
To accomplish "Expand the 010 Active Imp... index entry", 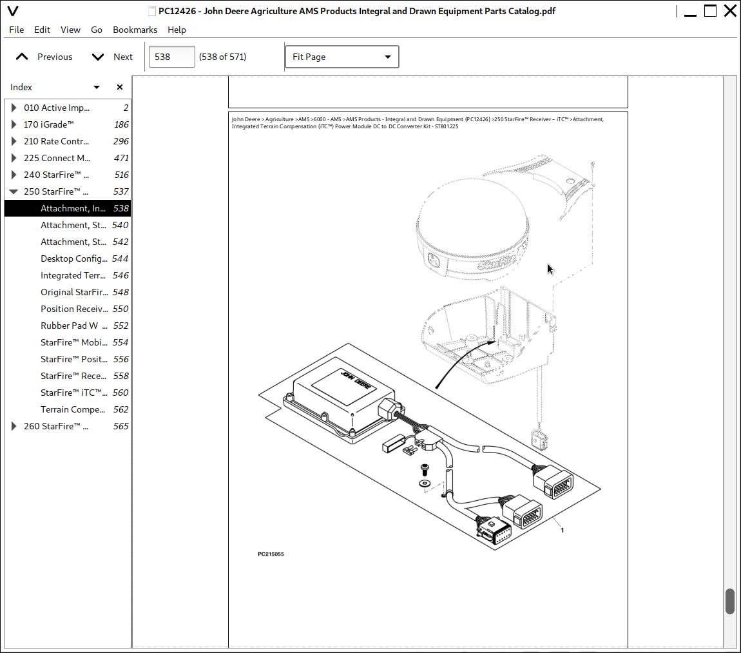I will click(x=14, y=108).
